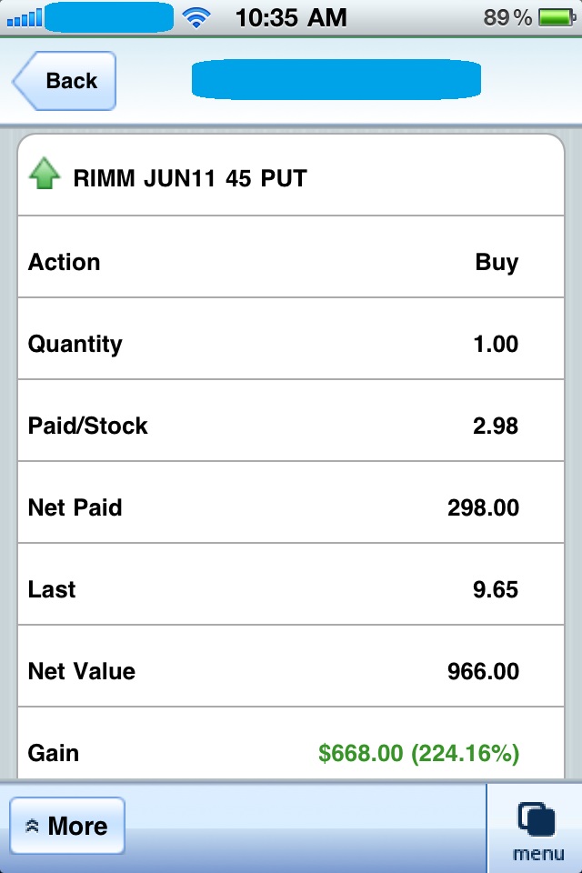Screen dimensions: 582x873
Task: Tap the Wi-Fi status icon
Action: tap(195, 17)
